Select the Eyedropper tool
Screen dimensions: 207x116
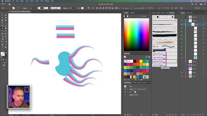tap(6, 39)
